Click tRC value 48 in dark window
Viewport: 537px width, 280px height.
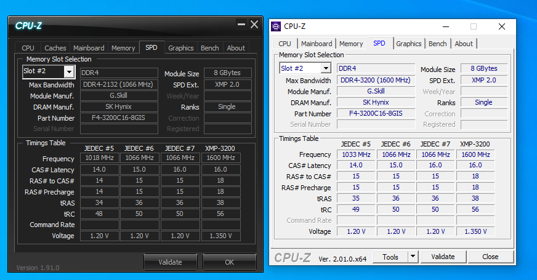click(x=100, y=214)
